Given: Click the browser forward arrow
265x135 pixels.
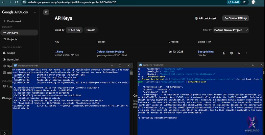Looking at the screenshot, I should click(10, 2).
